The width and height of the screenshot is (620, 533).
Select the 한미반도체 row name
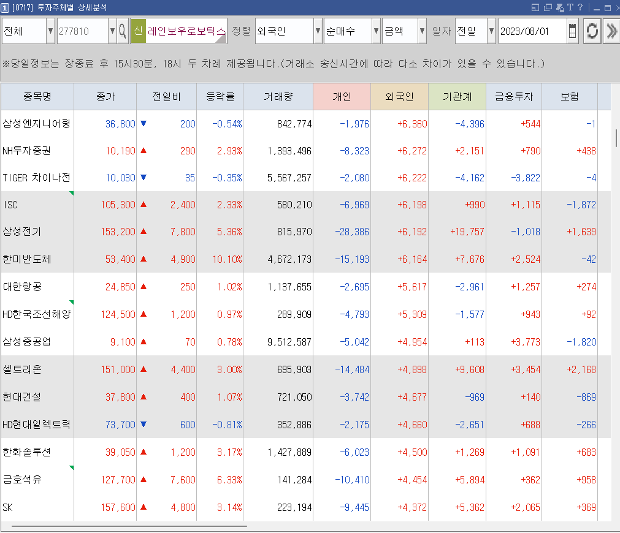click(x=27, y=259)
